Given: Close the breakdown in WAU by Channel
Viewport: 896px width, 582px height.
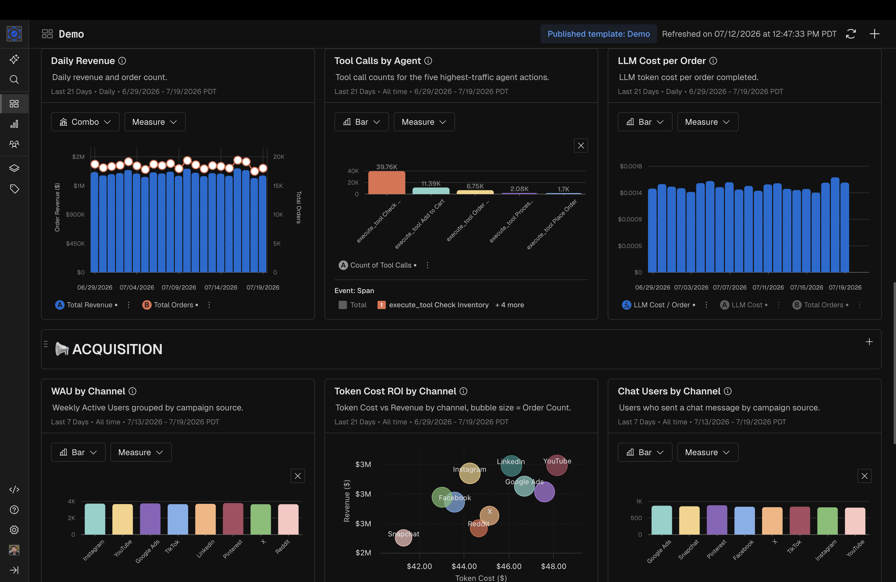Looking at the screenshot, I should (x=297, y=476).
